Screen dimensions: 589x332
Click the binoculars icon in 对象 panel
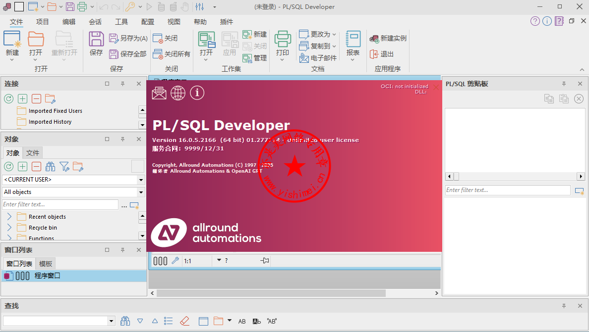[x=51, y=166]
